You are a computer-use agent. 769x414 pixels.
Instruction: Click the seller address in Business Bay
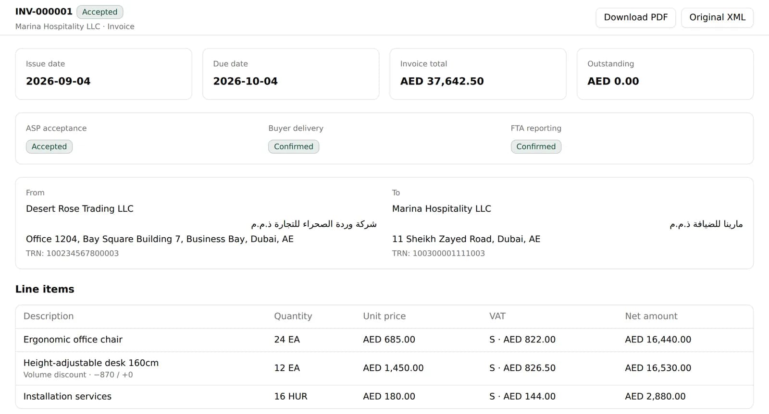160,239
